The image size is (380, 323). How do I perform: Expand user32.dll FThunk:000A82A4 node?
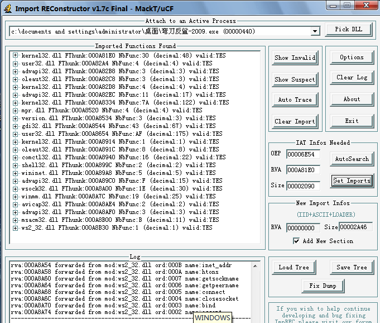click(x=15, y=63)
